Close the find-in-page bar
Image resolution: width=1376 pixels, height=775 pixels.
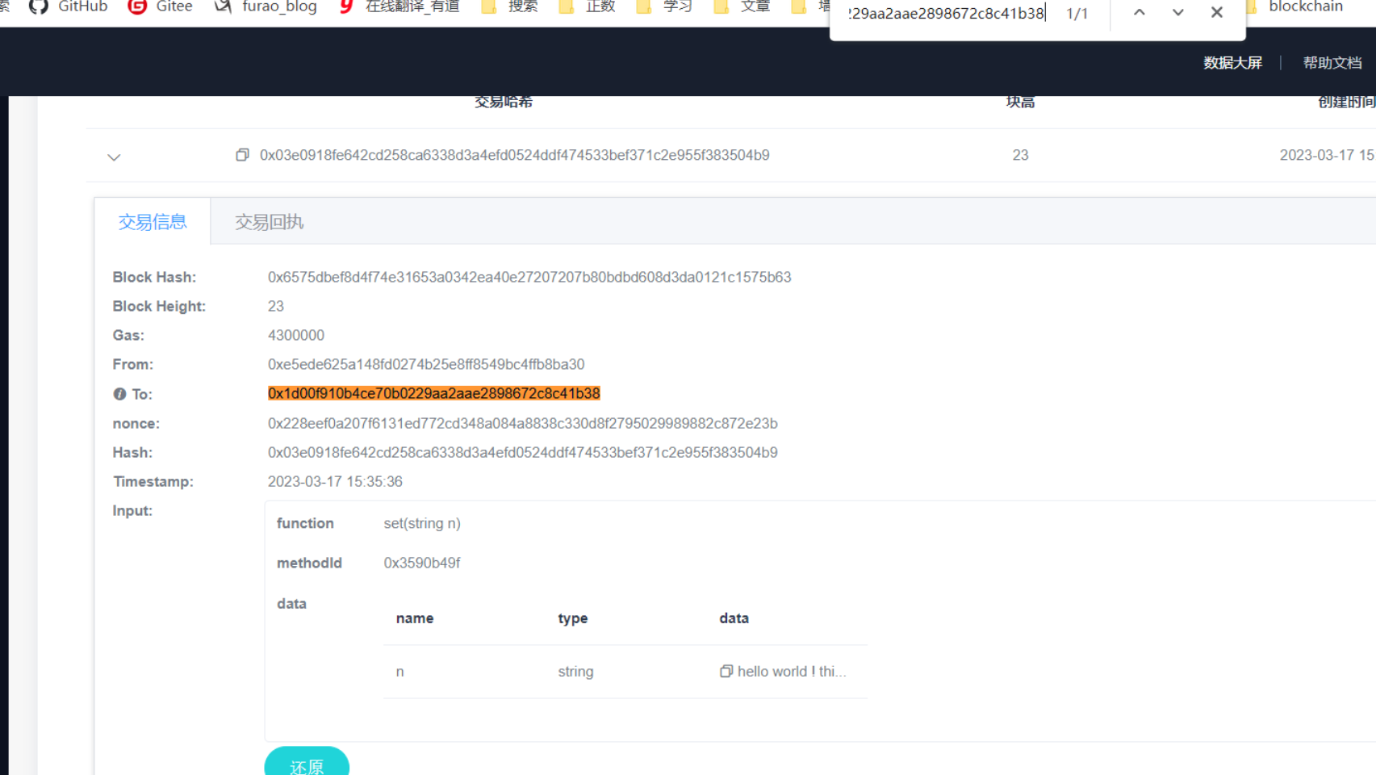click(1217, 13)
